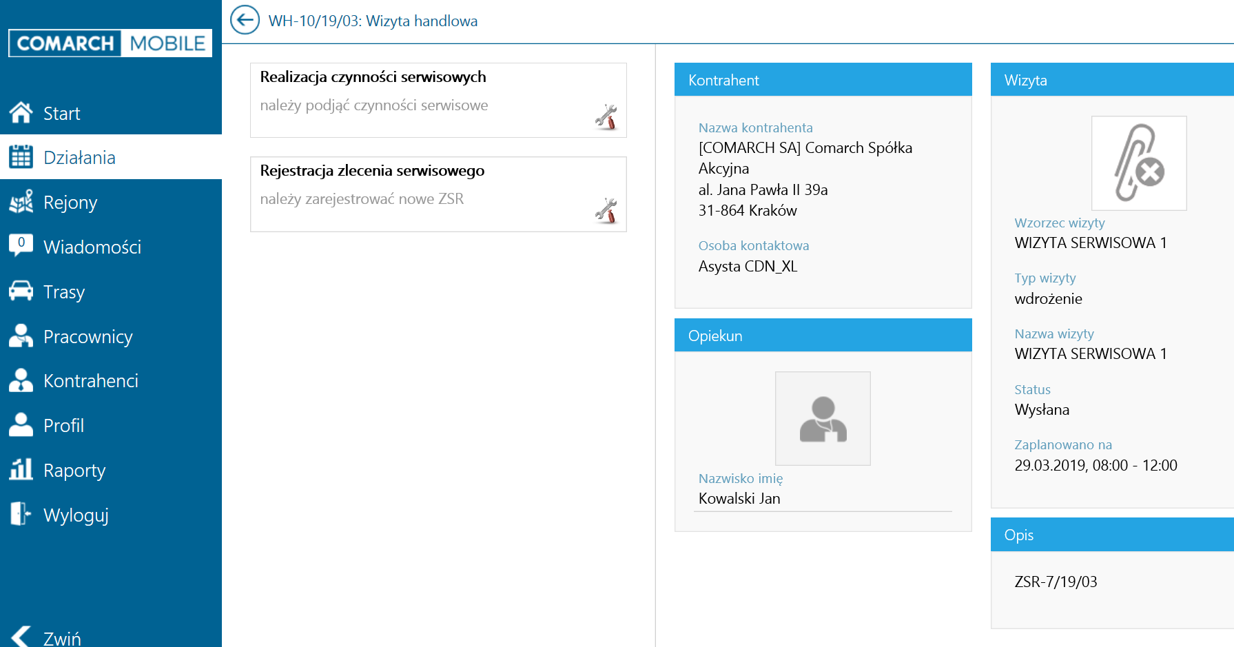Click Nazwa wizyty value WIZYTA SERWISOWA 1
The height and width of the screenshot is (647, 1234).
(1091, 353)
